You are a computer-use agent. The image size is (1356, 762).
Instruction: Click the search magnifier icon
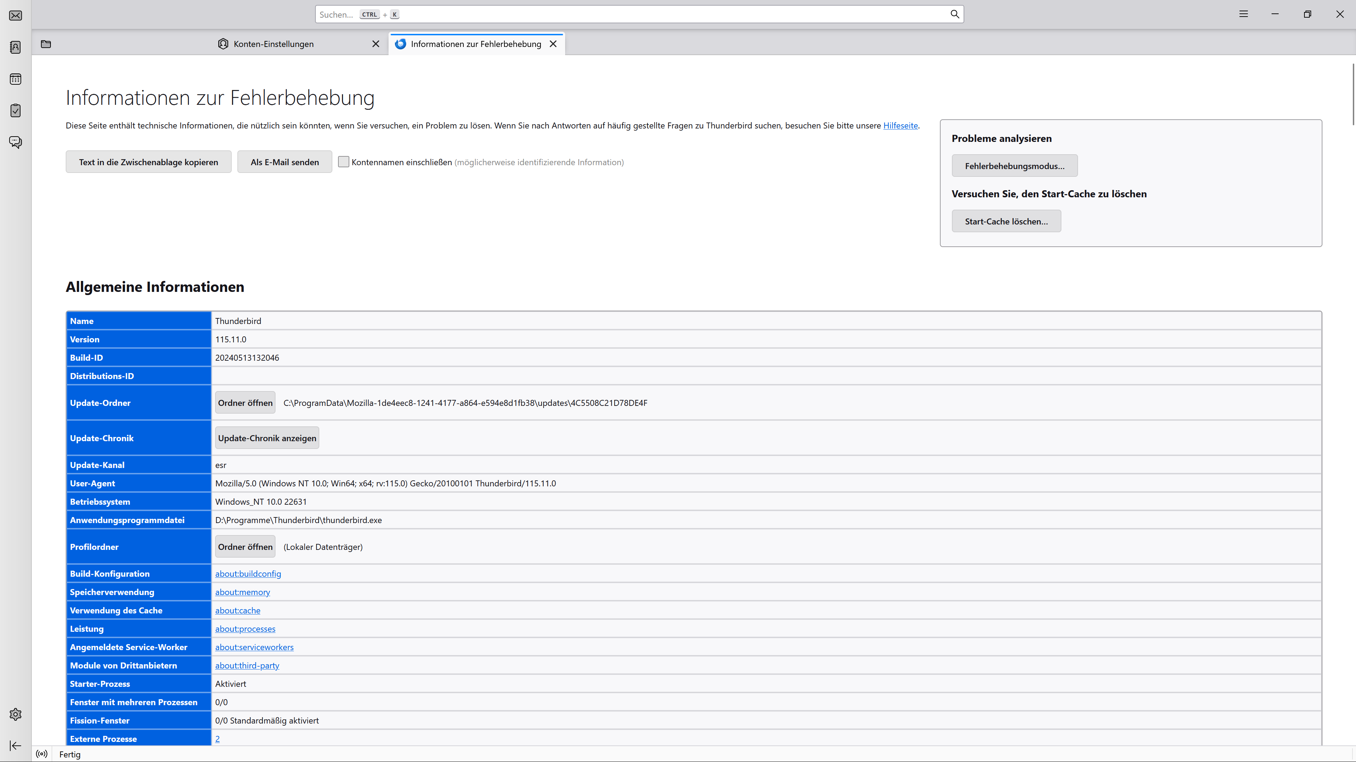(x=954, y=14)
